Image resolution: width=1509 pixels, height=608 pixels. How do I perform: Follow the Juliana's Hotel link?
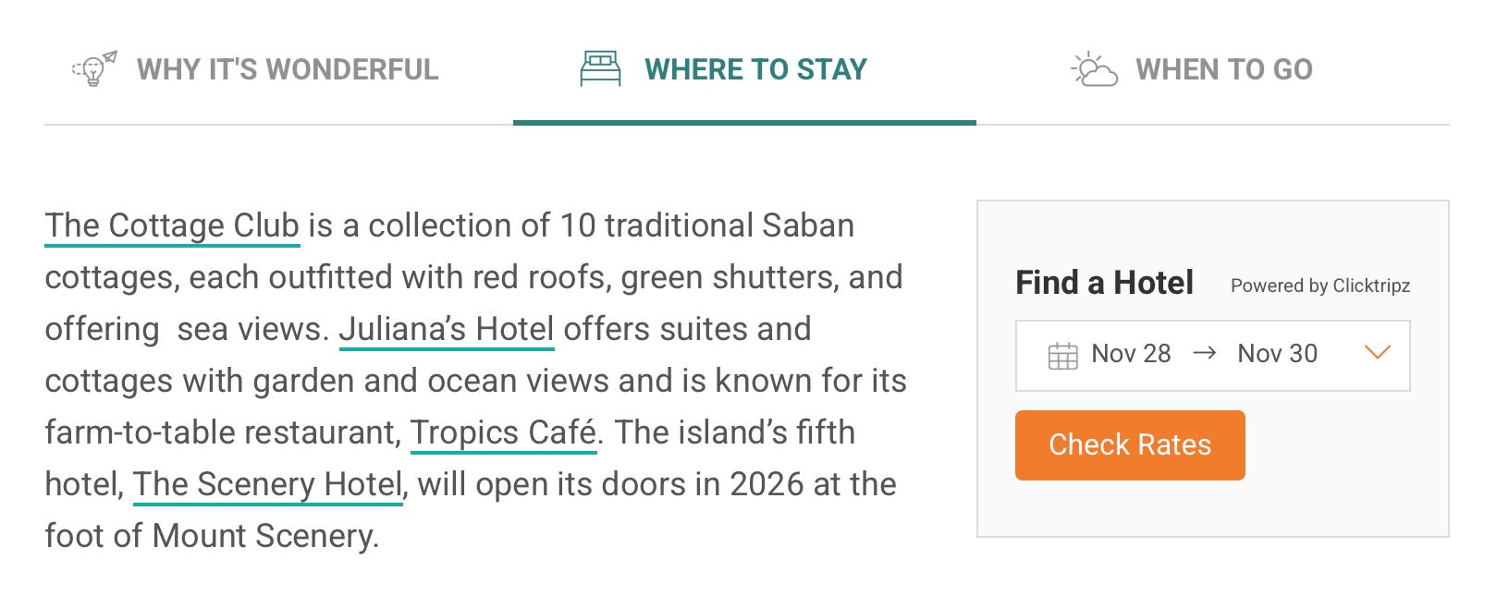(447, 329)
